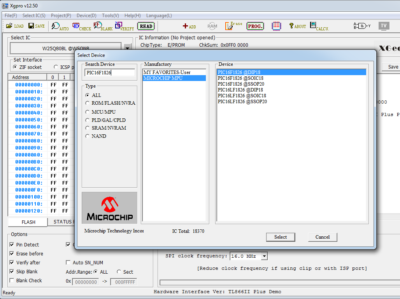The height and width of the screenshot is (299, 400).
Task: Click the SAVE toolbar icon
Action: (36, 26)
